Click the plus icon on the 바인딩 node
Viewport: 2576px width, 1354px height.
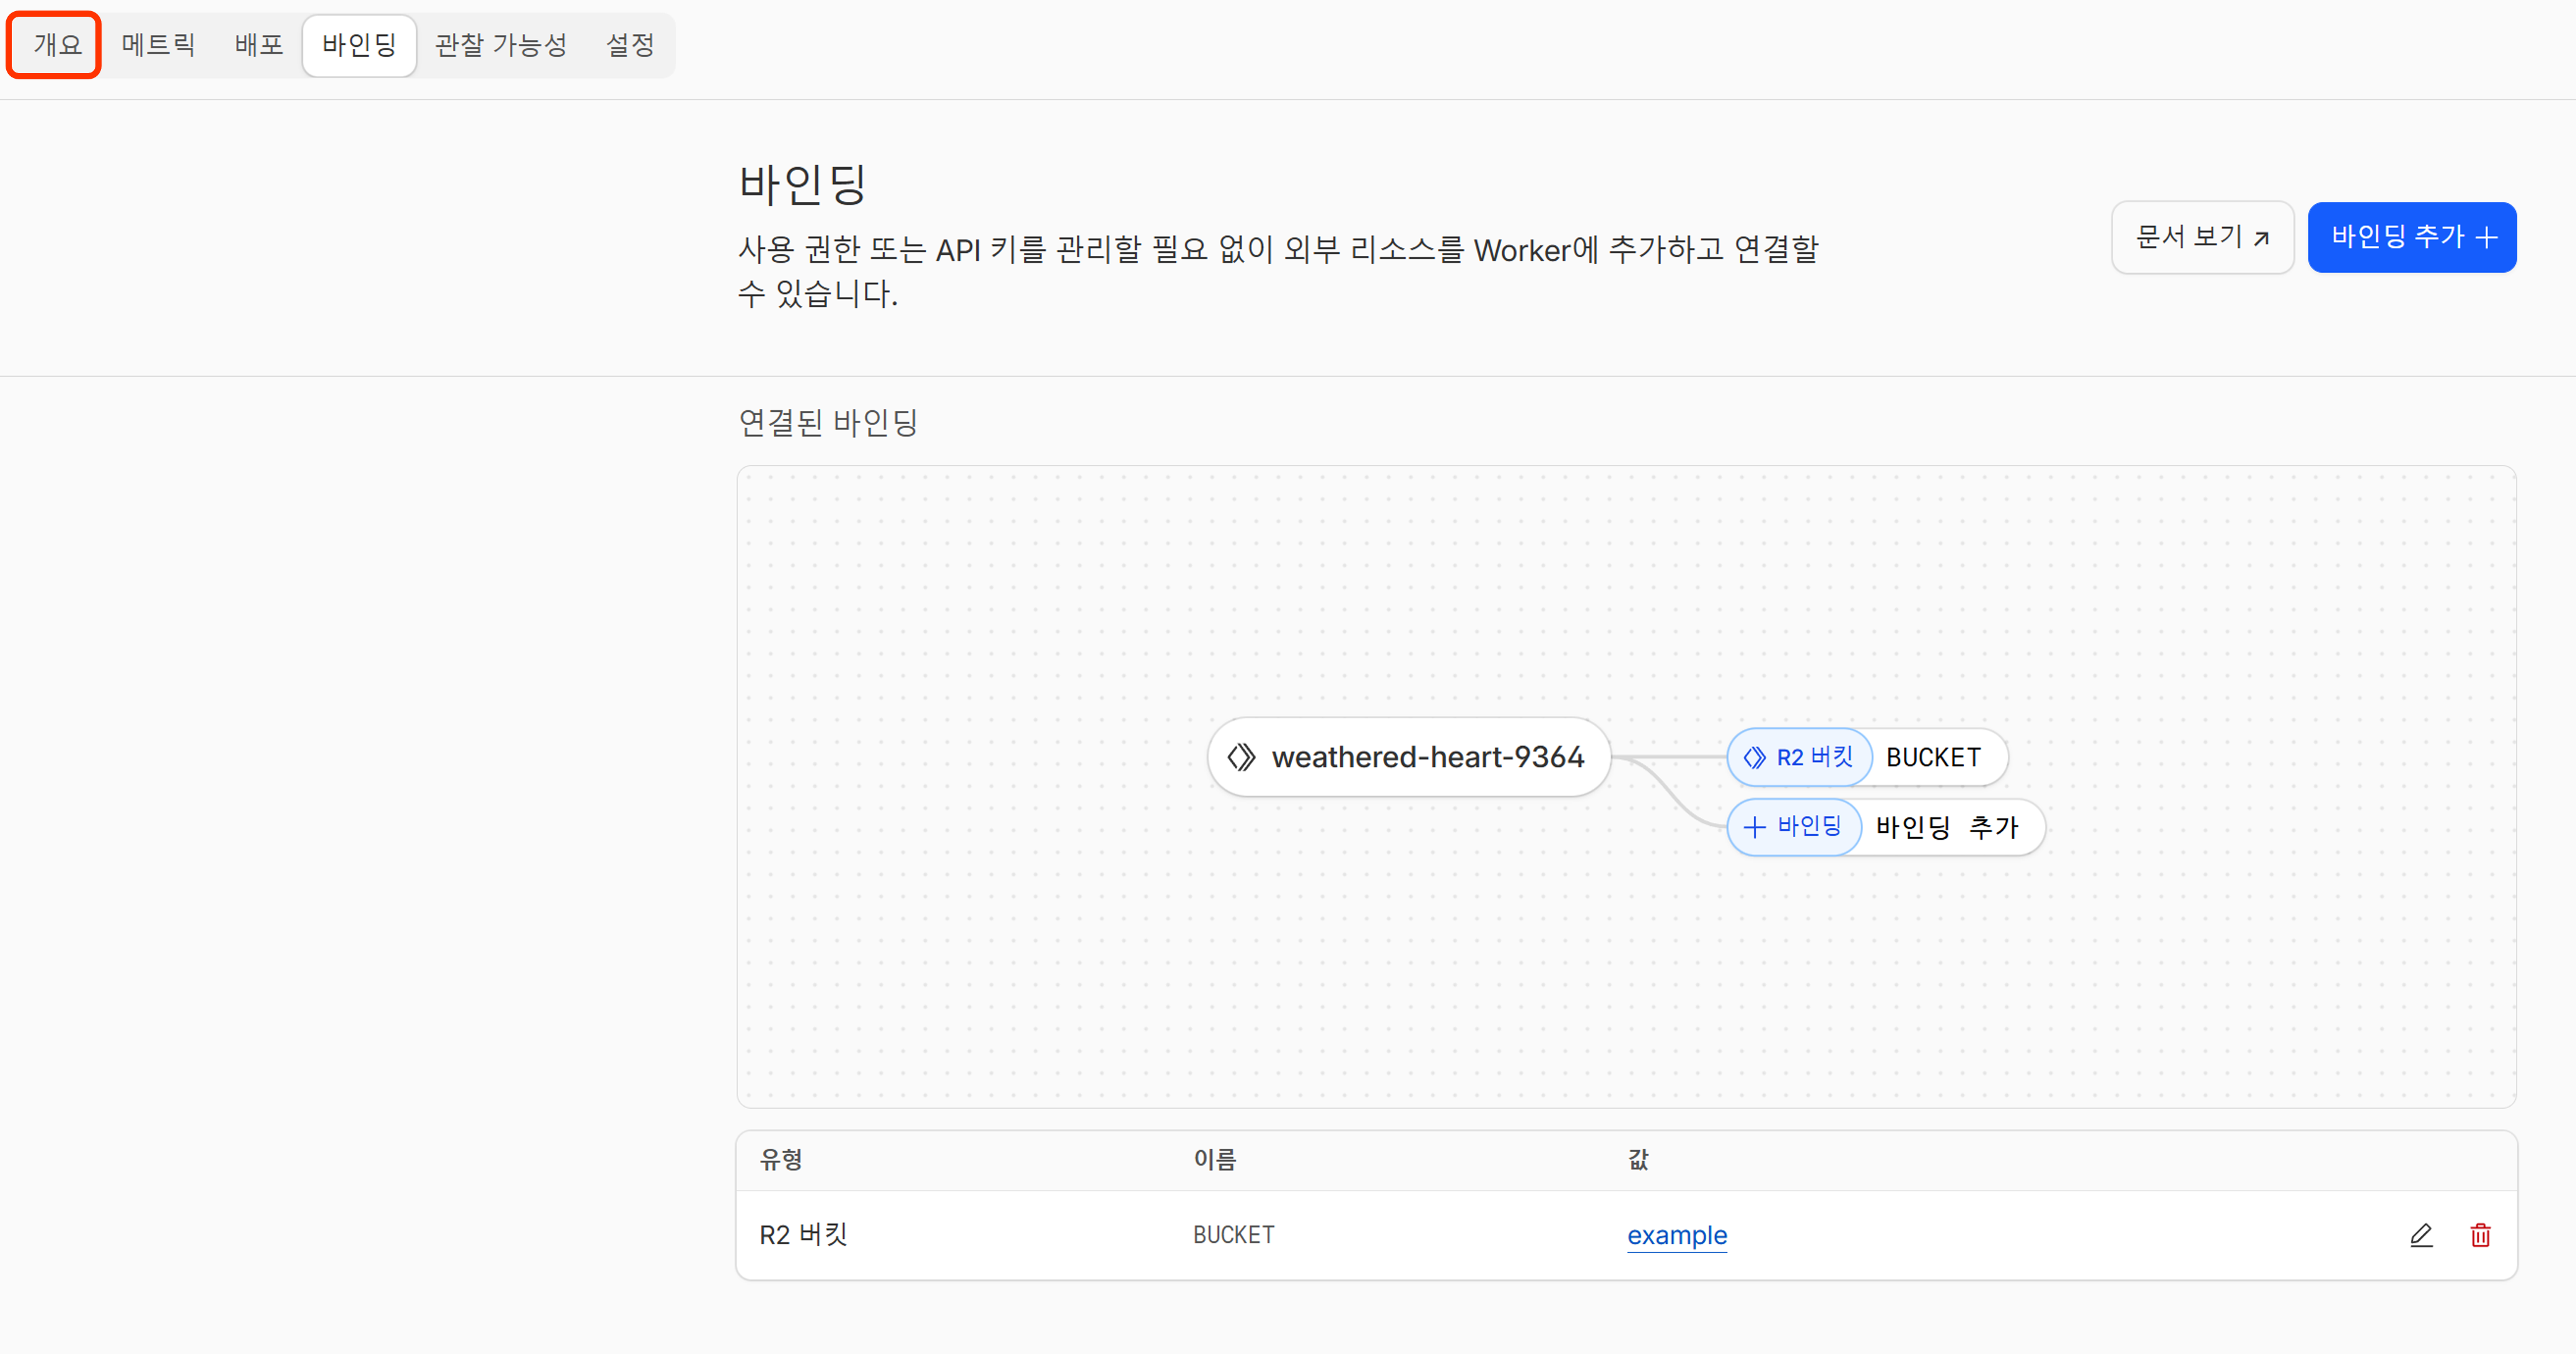coord(1754,827)
